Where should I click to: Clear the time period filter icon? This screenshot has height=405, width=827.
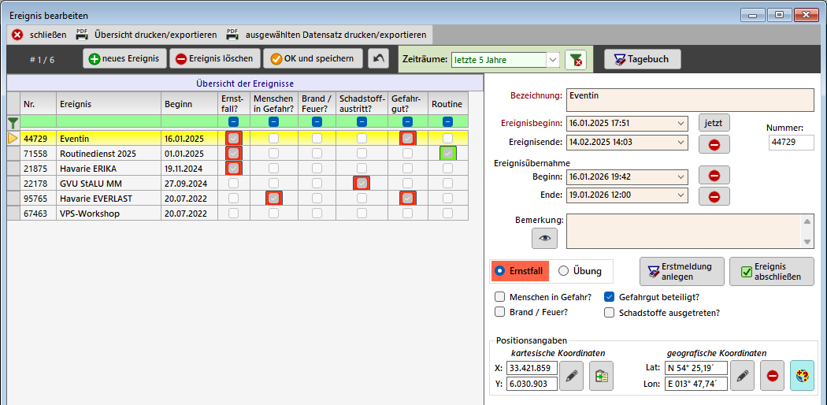pos(576,60)
